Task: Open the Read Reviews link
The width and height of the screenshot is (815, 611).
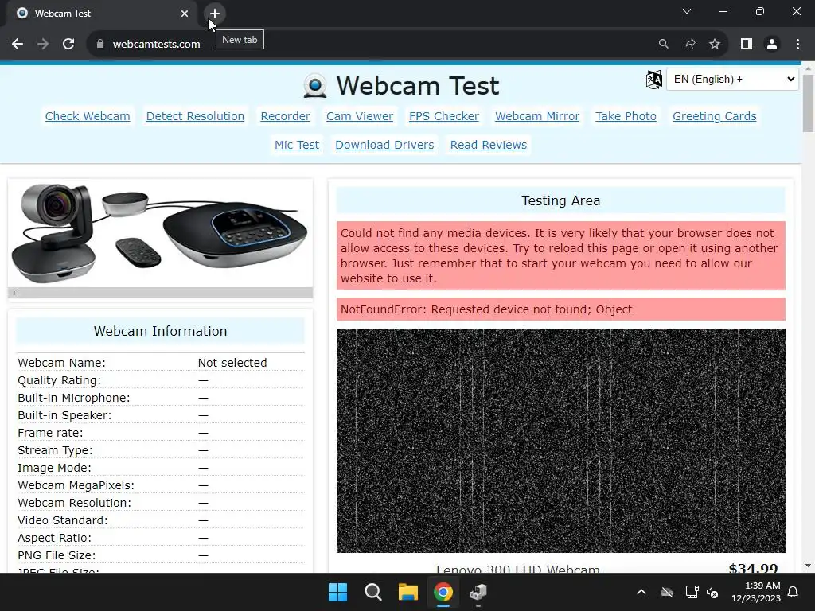Action: [488, 145]
